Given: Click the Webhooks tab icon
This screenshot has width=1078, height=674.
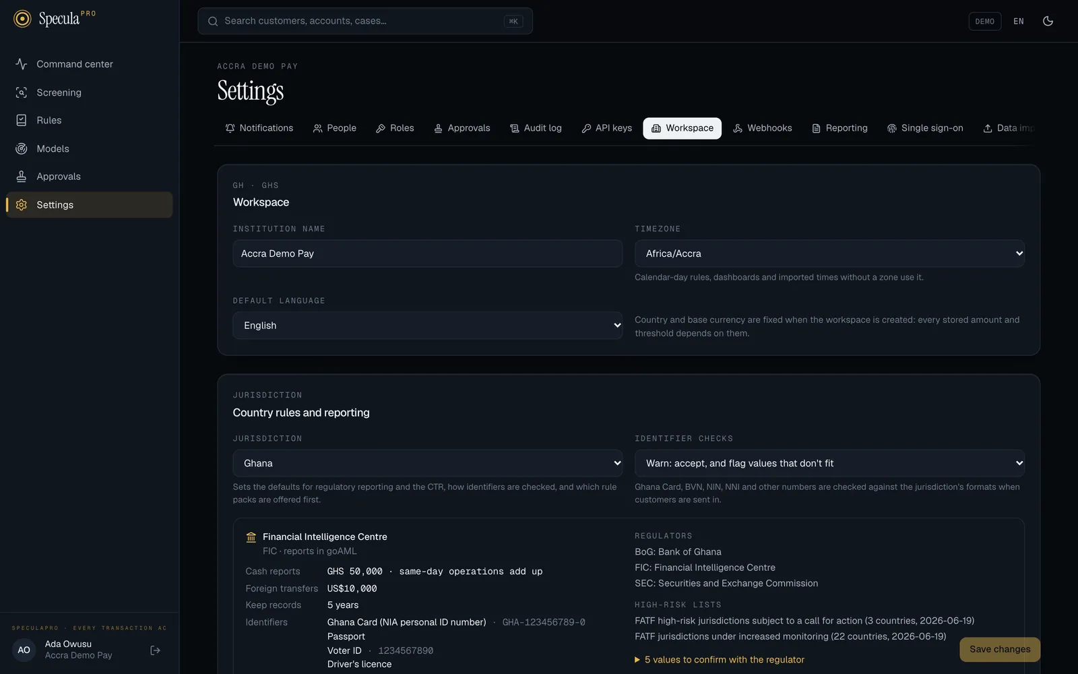Looking at the screenshot, I should pos(738,128).
